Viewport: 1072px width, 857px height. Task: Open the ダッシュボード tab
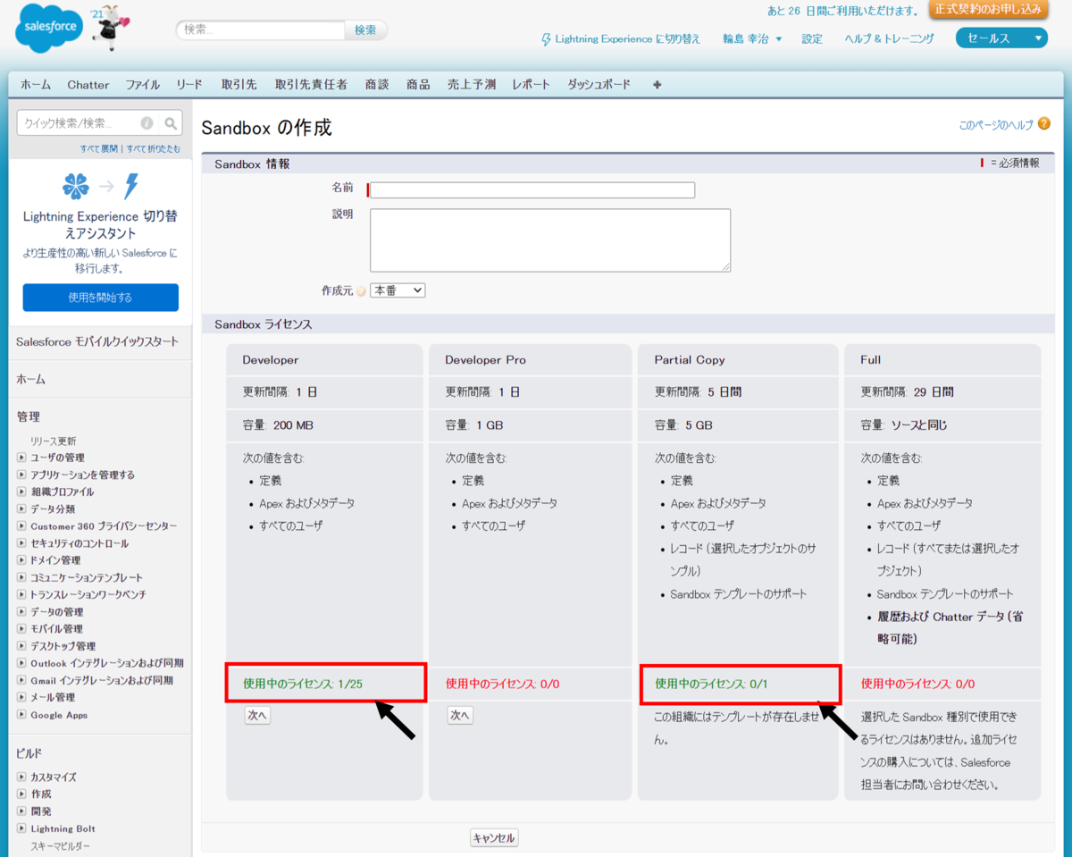tap(599, 85)
